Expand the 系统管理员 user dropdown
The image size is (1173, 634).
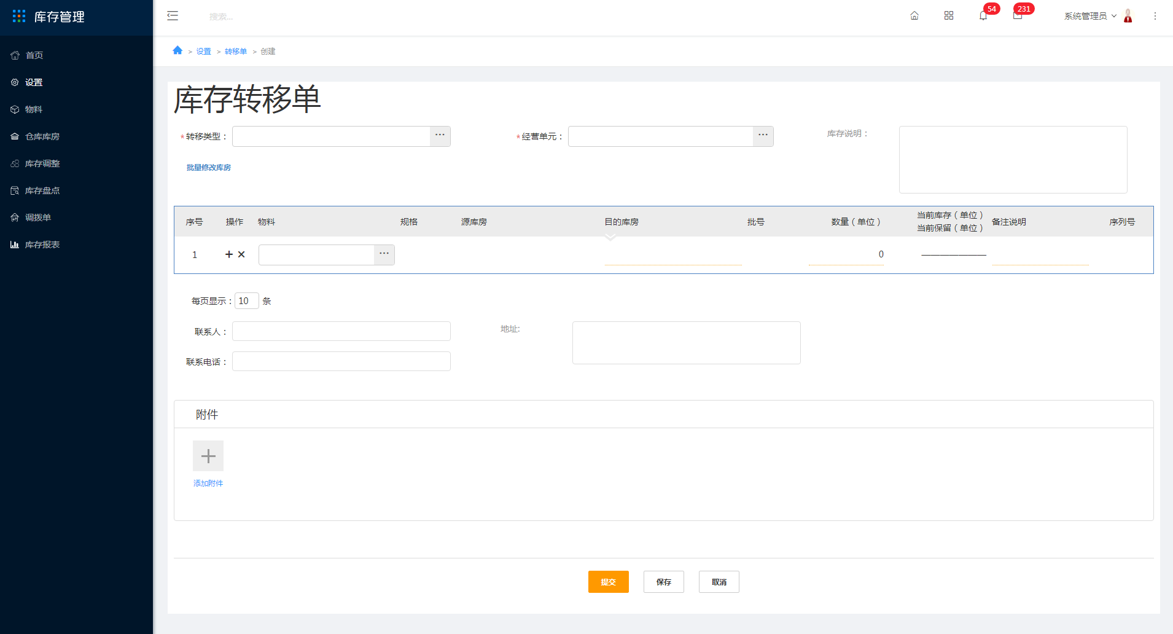coord(1090,16)
